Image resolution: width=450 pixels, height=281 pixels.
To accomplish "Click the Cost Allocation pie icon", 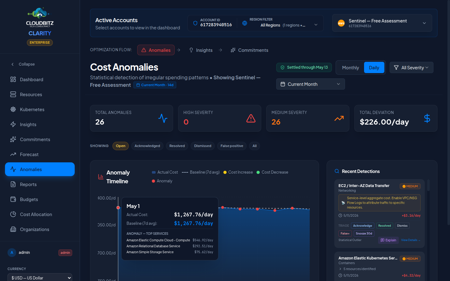I will tap(13, 214).
